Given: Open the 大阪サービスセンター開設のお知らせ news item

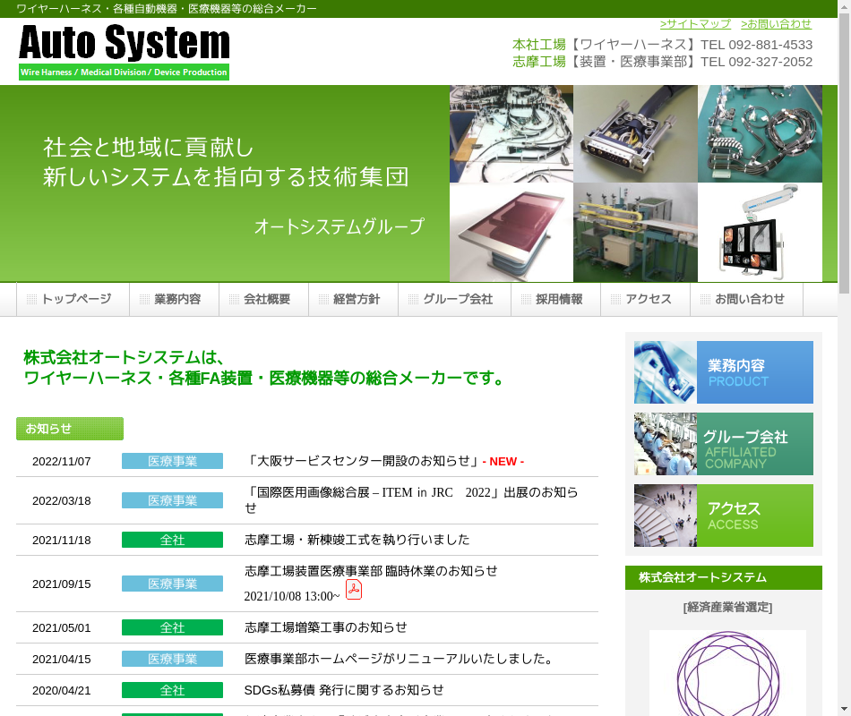Looking at the screenshot, I should coord(363,462).
